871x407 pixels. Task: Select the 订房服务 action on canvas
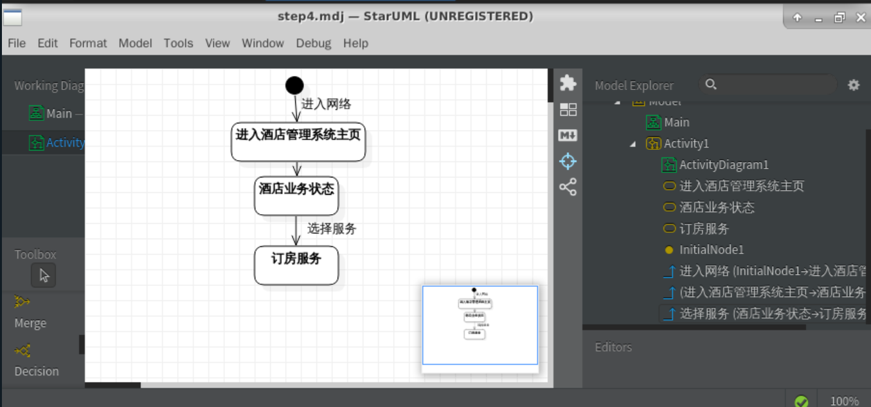click(x=296, y=265)
